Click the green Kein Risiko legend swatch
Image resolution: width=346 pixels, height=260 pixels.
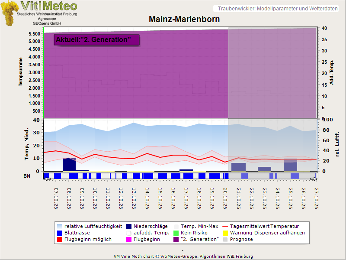pyautogui.click(x=176, y=233)
